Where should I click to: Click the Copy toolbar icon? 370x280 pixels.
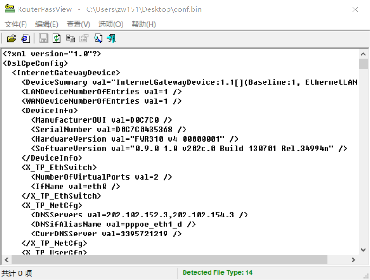[70, 38]
